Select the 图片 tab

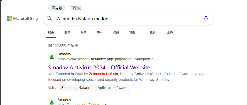[67, 32]
